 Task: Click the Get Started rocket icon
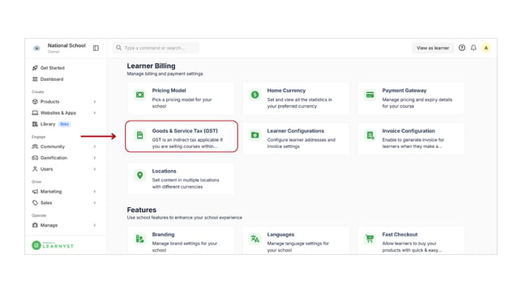[x=35, y=68]
